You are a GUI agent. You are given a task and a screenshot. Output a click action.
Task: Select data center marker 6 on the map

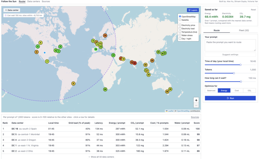click(x=40, y=43)
